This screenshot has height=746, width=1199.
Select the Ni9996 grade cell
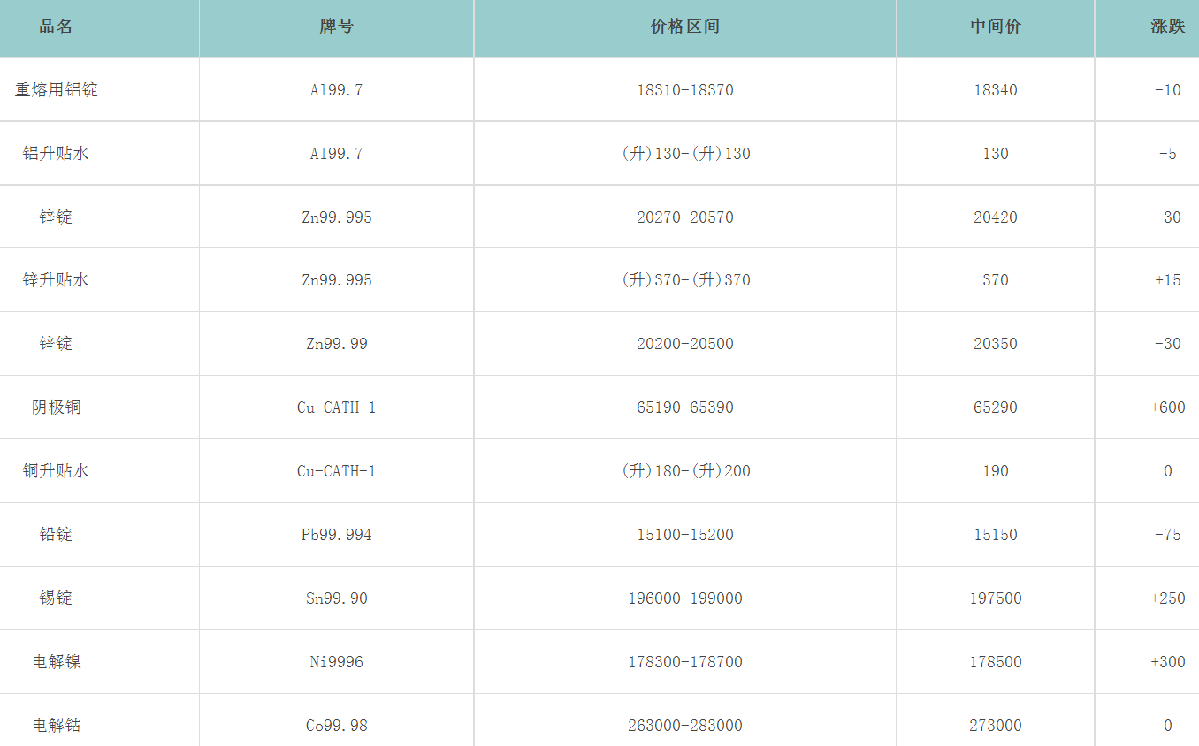(337, 662)
